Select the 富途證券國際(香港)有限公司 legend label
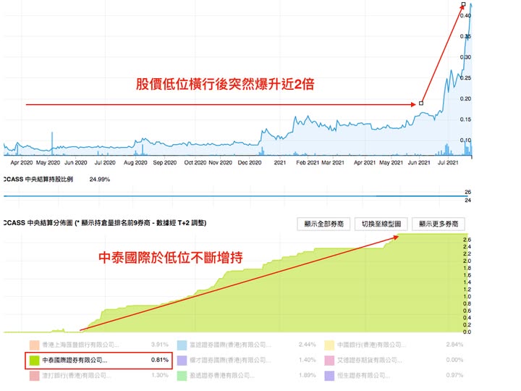The width and height of the screenshot is (521, 391). tap(230, 345)
